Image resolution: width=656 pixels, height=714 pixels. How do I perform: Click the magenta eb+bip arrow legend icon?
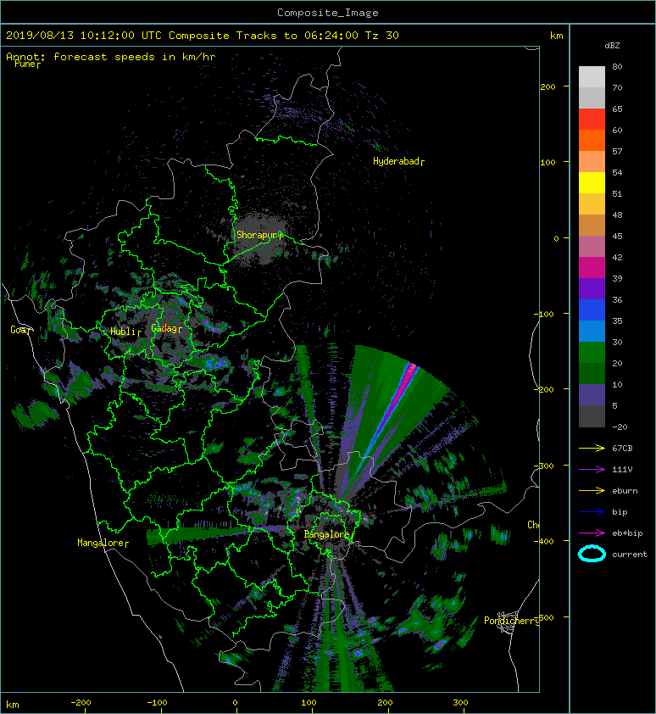[592, 533]
